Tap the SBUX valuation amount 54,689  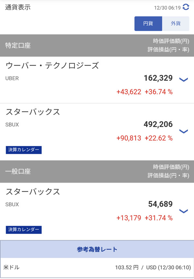[160, 204]
